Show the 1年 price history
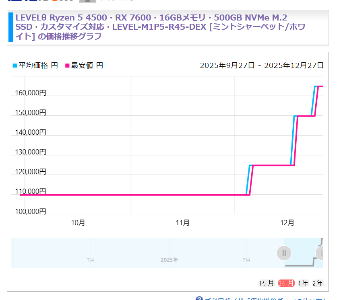This screenshot has width=337, height=300. 303,283
